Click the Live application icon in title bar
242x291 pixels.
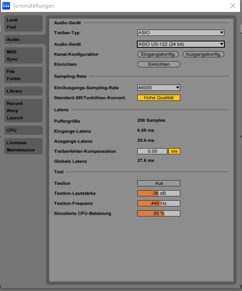(x=6, y=6)
